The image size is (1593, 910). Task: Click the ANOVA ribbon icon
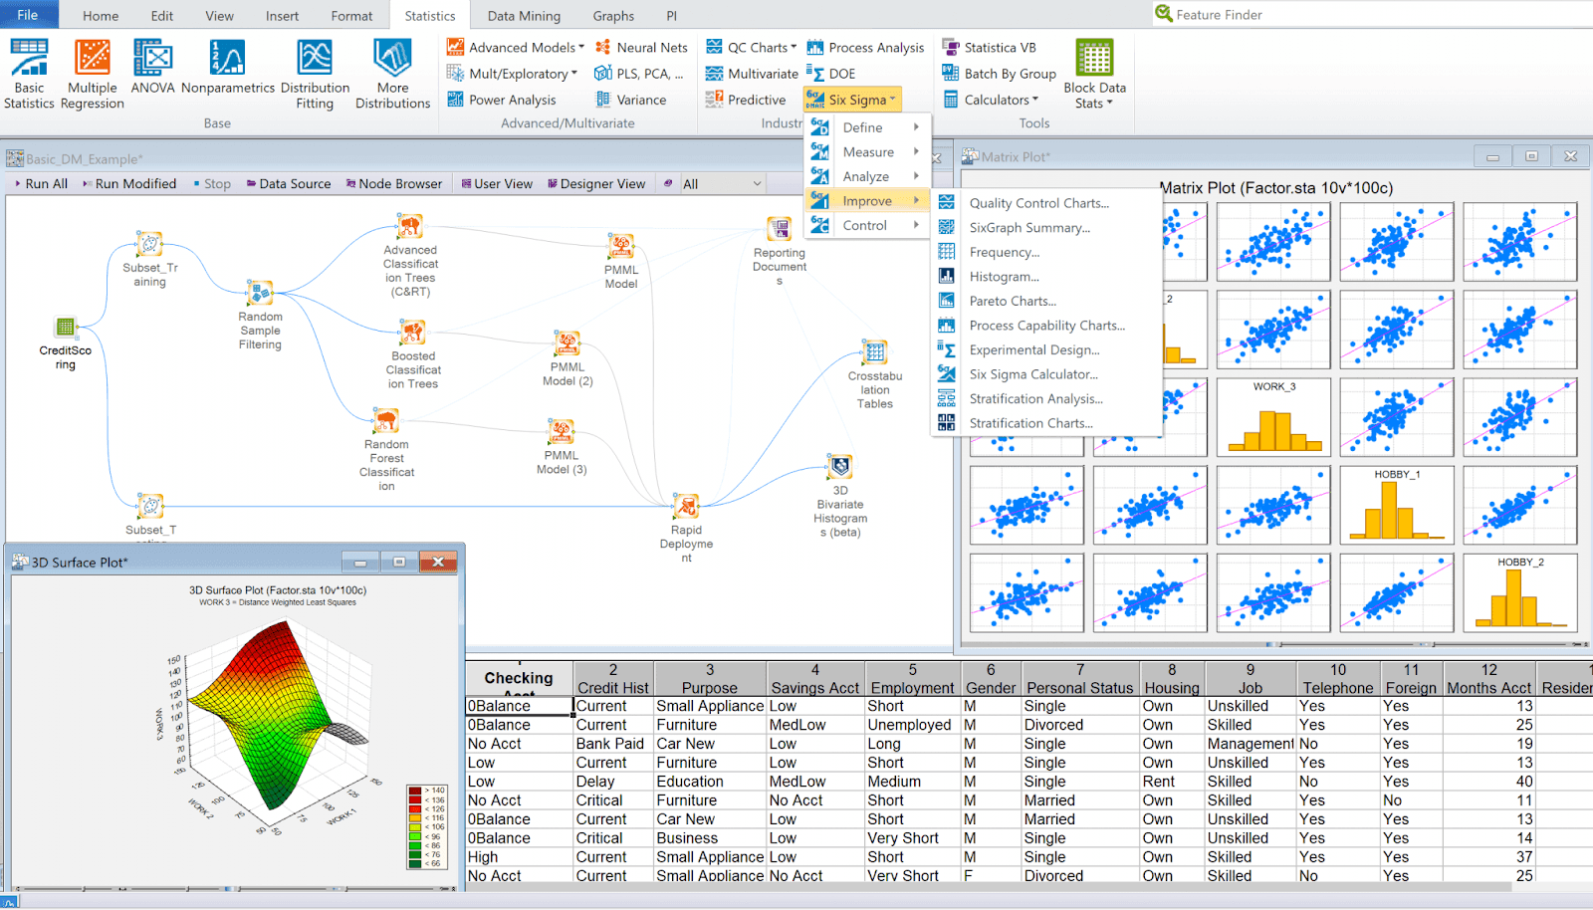point(152,67)
